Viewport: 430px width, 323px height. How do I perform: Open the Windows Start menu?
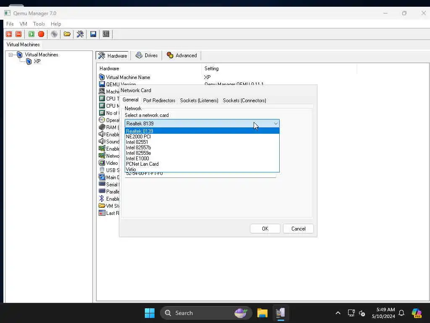[150, 313]
